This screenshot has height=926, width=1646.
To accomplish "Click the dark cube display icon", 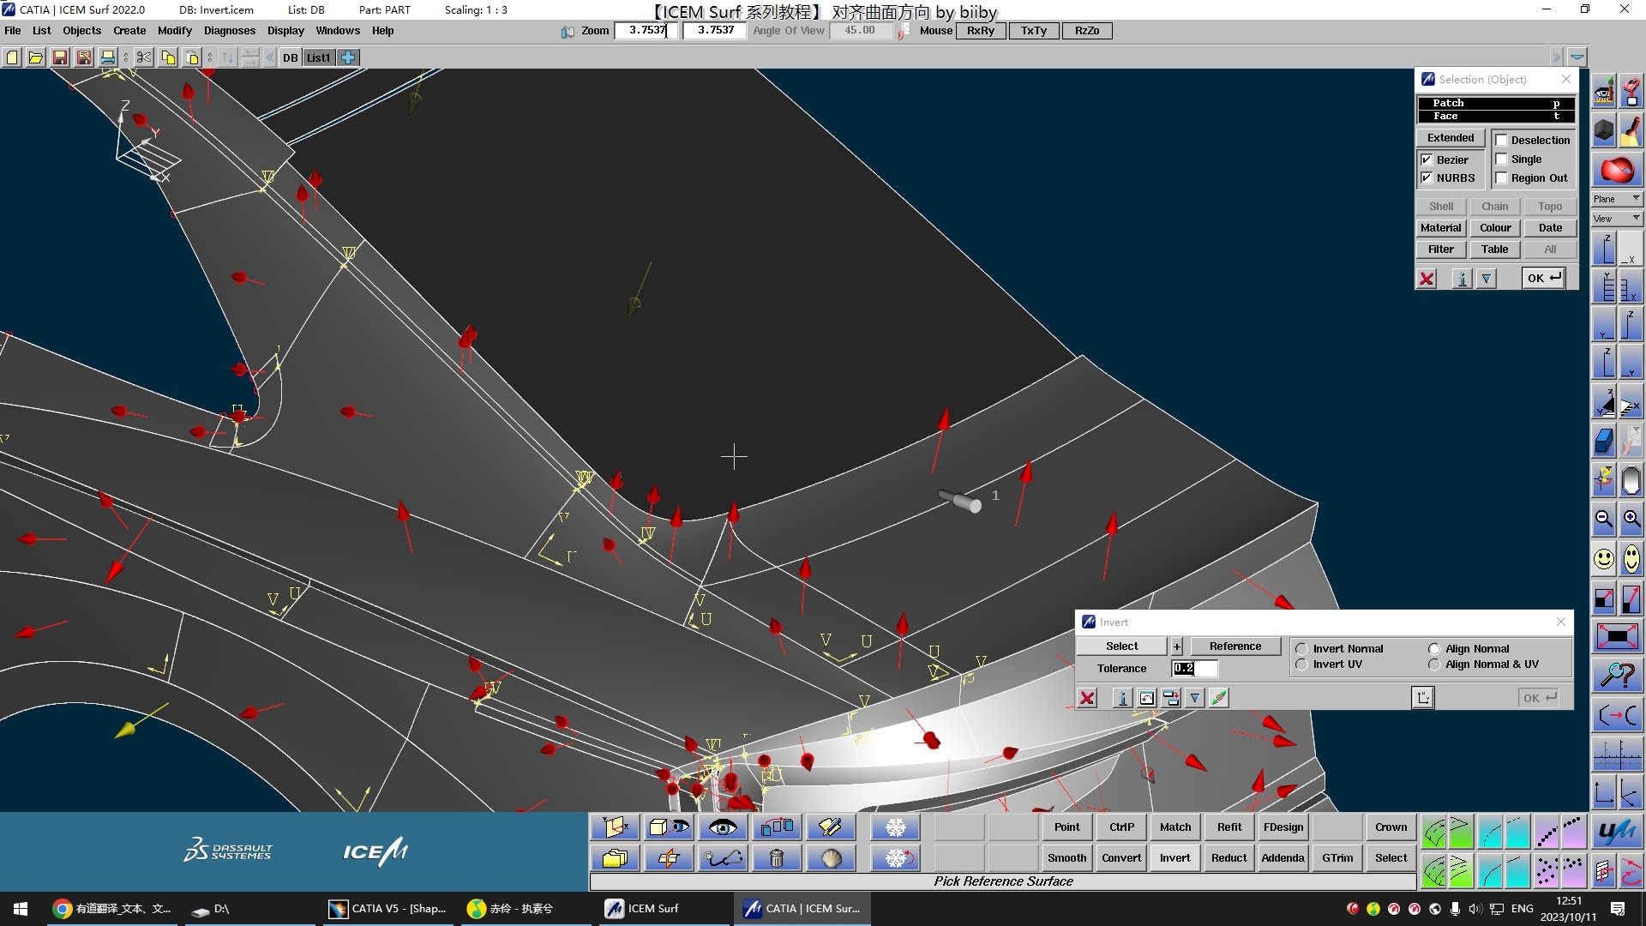I will (x=1604, y=131).
